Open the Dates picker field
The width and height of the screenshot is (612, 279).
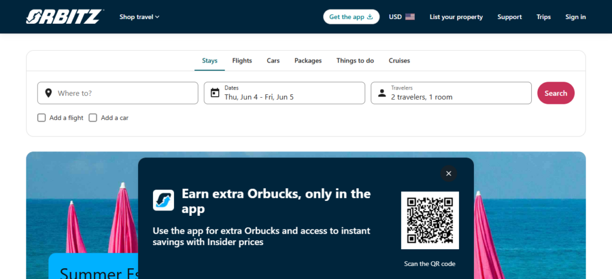pos(284,93)
